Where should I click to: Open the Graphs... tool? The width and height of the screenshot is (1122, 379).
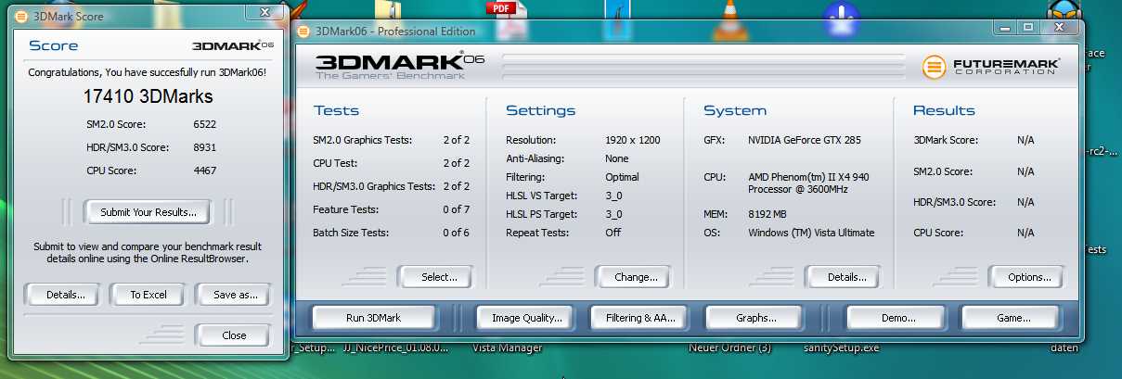click(755, 318)
